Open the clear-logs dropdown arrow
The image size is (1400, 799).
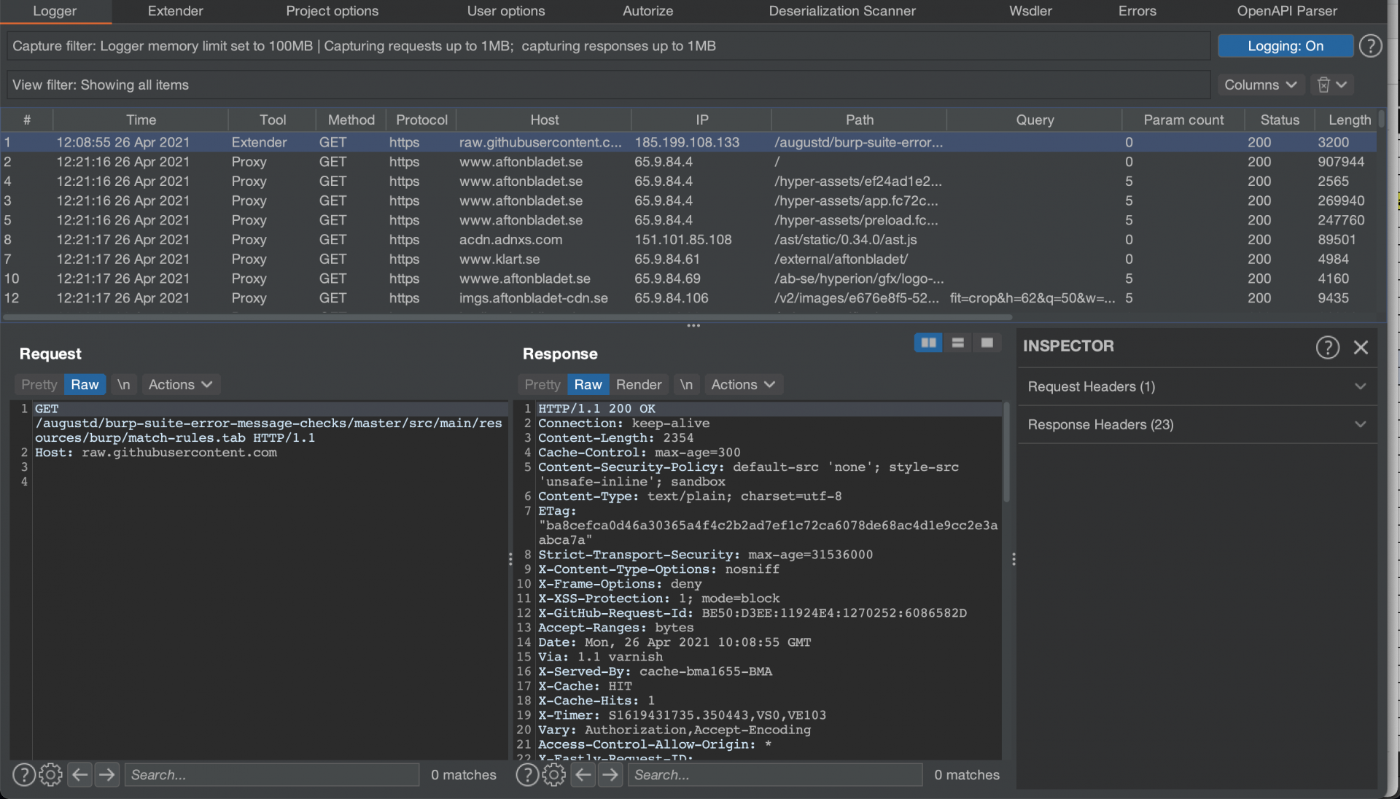pos(1342,85)
